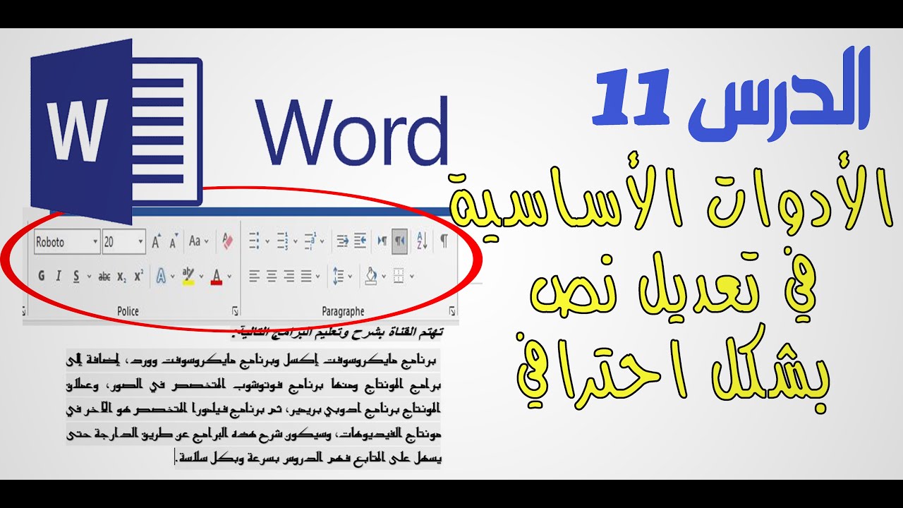Align text right
The image size is (903, 508).
(x=289, y=276)
